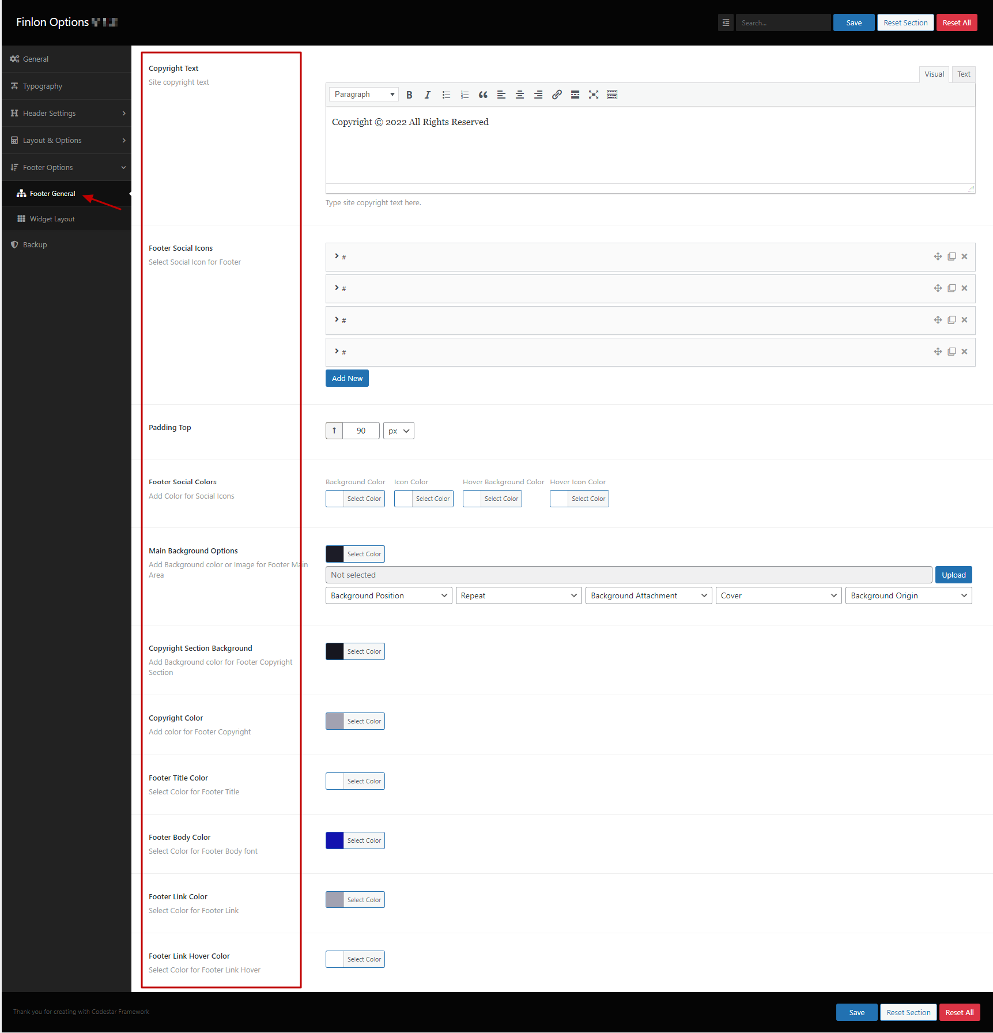This screenshot has width=993, height=1033.
Task: Open the Typography section
Action: [x=42, y=86]
